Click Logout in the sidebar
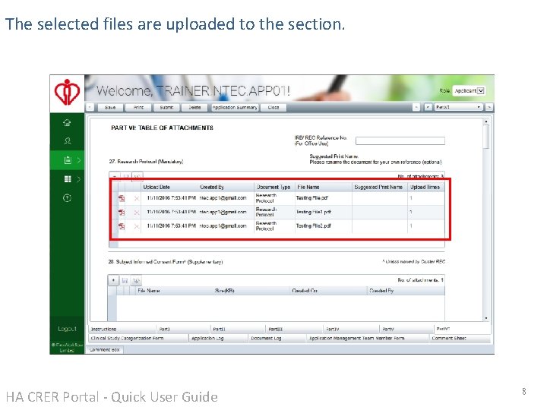This screenshot has height=410, width=547. [x=67, y=329]
